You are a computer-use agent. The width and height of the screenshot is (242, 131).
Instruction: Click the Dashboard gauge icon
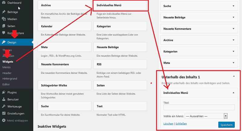point(4,3)
